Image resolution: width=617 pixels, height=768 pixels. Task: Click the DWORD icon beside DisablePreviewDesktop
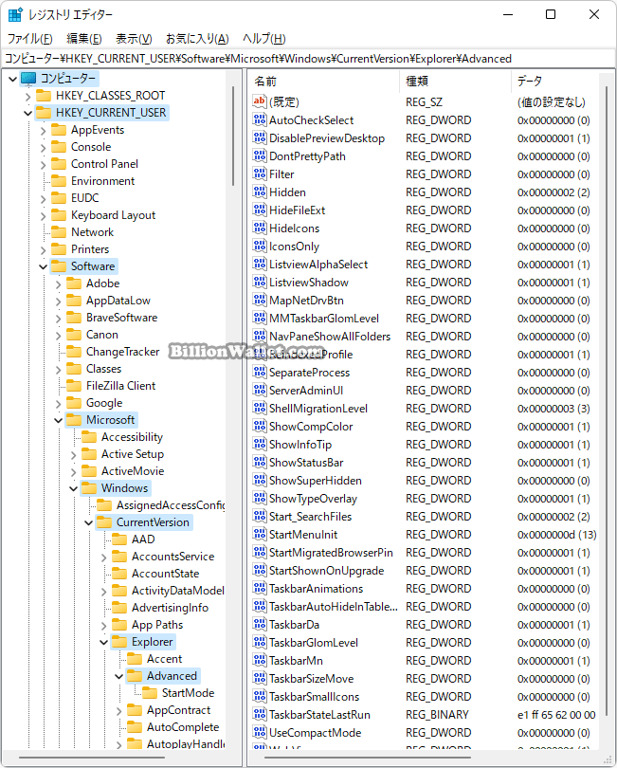[x=260, y=137]
